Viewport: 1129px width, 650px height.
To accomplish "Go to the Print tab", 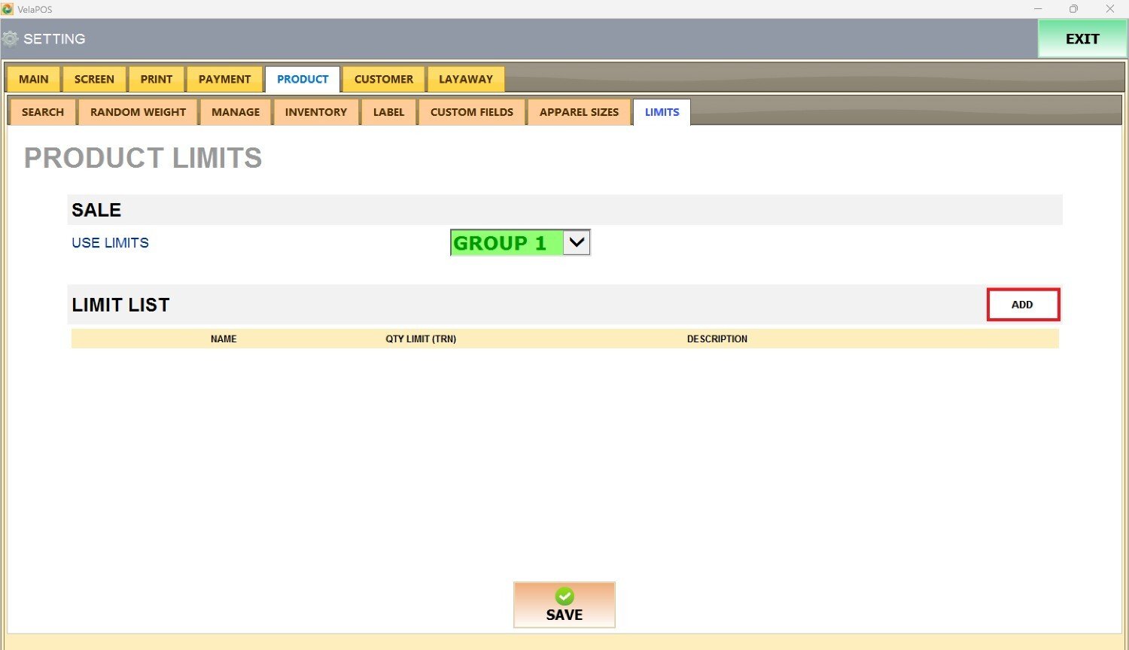I will (x=157, y=79).
